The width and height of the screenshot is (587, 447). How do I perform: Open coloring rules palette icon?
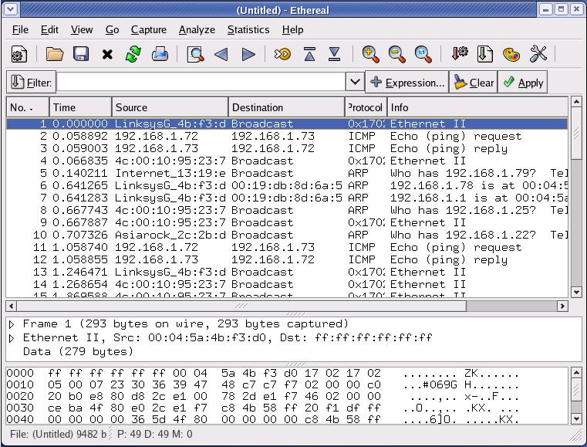coord(511,55)
